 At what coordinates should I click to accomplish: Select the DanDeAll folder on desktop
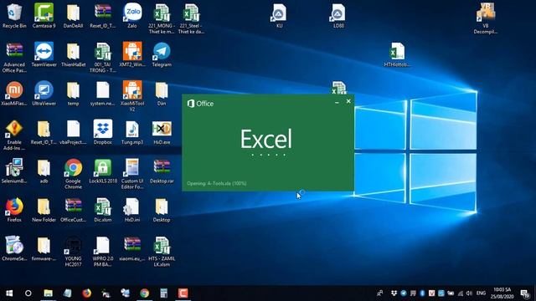[x=73, y=16]
